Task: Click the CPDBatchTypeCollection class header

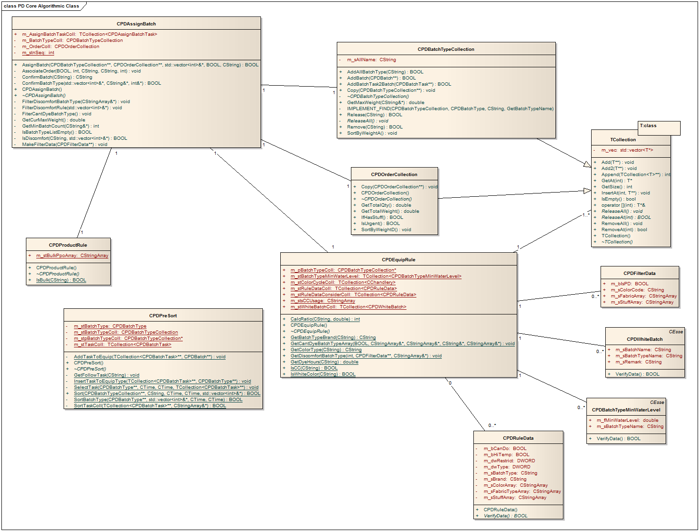Action: (x=446, y=49)
